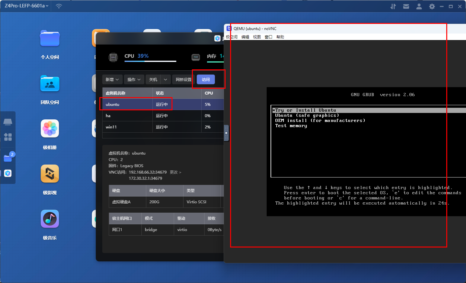
Task: Click the panel collapse handle beside VM list
Action: pos(226,133)
